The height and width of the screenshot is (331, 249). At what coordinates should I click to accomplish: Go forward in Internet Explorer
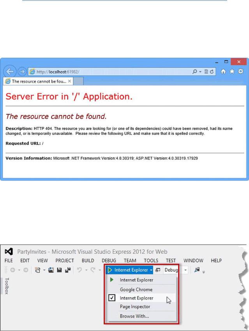click(x=22, y=72)
